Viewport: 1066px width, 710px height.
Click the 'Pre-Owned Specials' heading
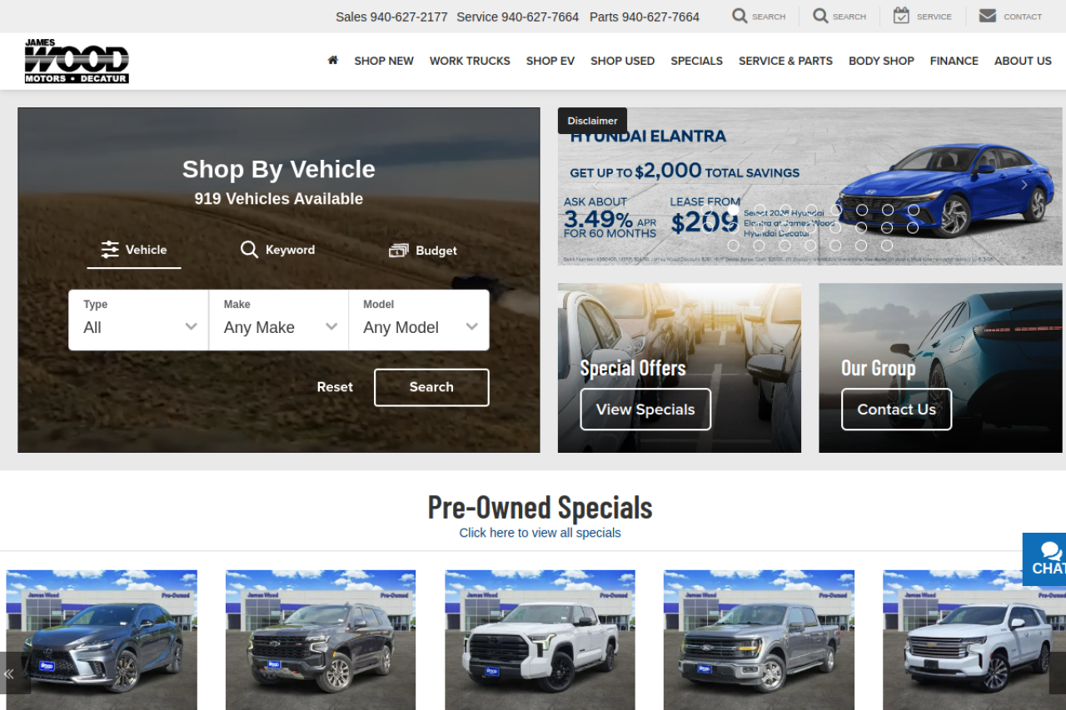[540, 507]
